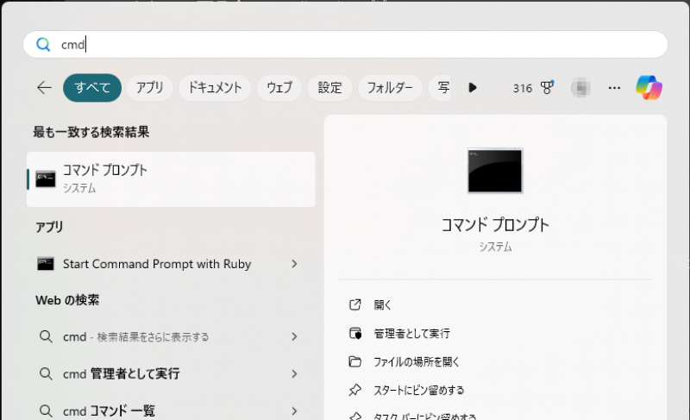Click the admin shield icon for 管理者として実行
The height and width of the screenshot is (420, 690).
pyautogui.click(x=355, y=334)
